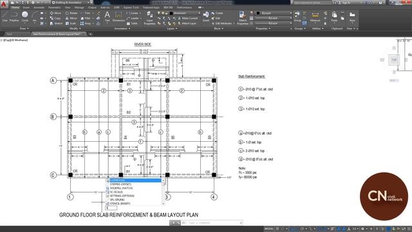Click the Array tool
Image resolution: width=412 pixels, height=232 pixels.
[86, 23]
